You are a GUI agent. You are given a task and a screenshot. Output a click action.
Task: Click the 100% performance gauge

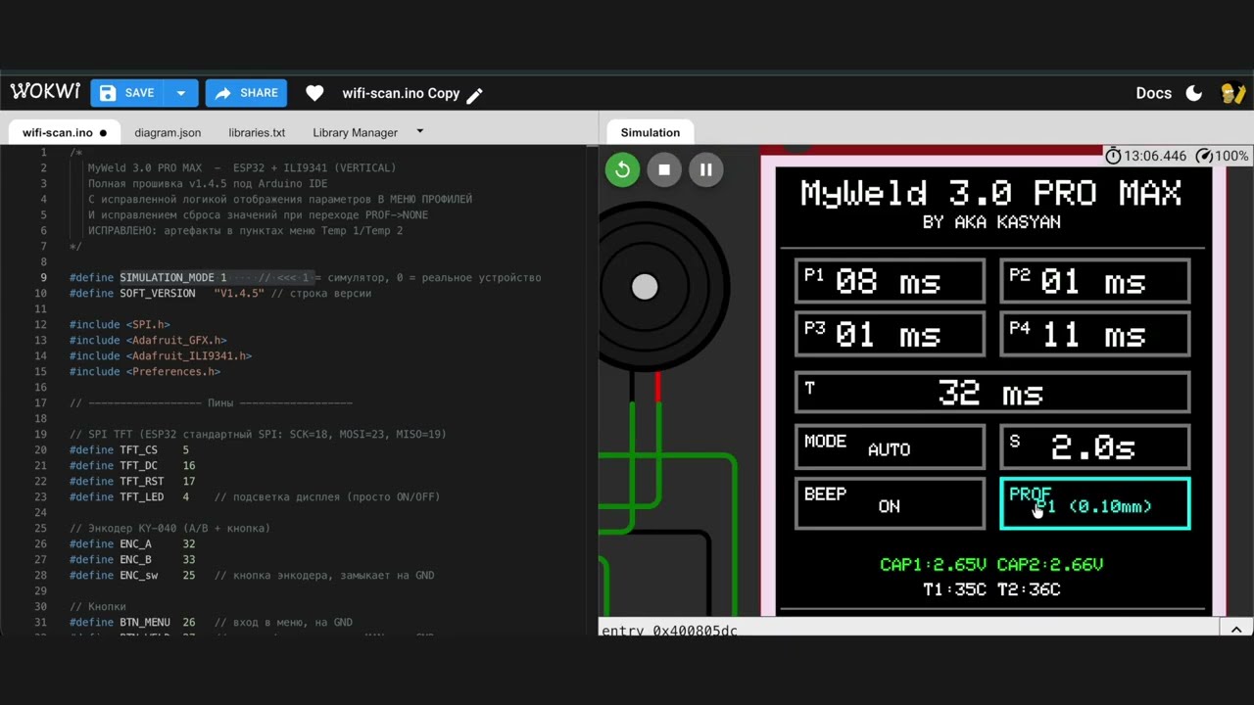tap(1223, 156)
